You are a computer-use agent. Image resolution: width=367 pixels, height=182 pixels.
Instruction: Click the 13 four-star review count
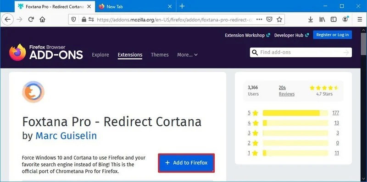click(x=337, y=123)
